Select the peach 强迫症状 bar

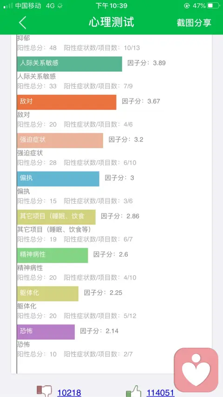point(60,140)
